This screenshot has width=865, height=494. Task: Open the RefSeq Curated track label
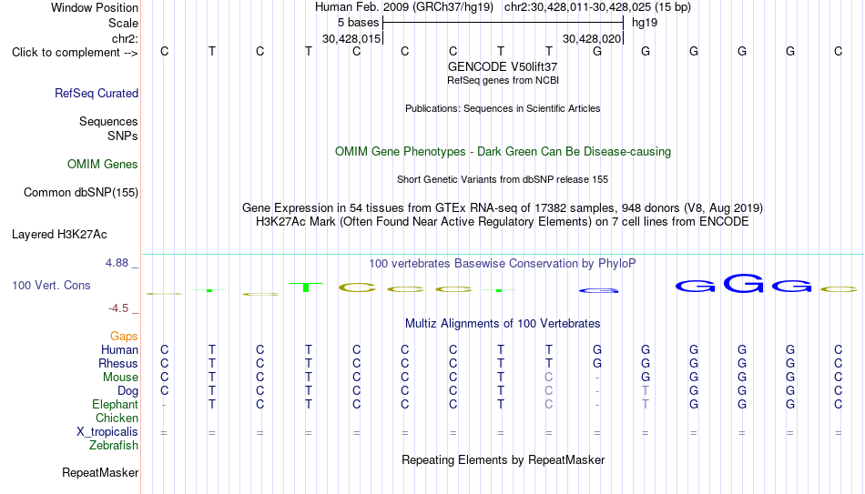point(97,93)
